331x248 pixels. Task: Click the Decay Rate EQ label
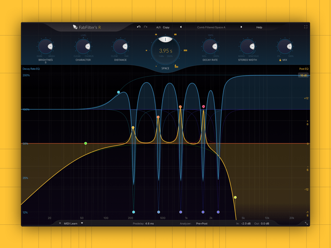[x=31, y=69]
